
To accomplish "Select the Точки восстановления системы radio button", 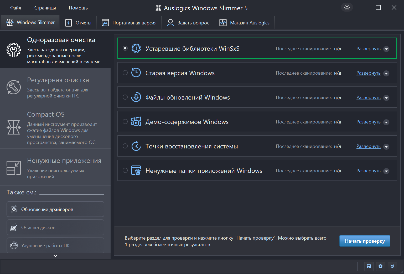I will point(125,146).
